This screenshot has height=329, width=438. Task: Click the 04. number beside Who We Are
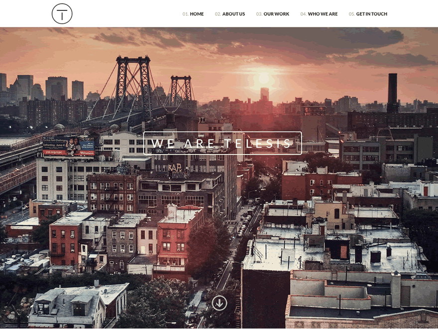click(x=303, y=14)
